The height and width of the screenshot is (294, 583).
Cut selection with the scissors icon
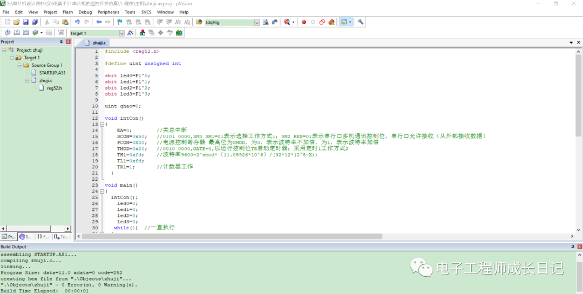coord(47,22)
